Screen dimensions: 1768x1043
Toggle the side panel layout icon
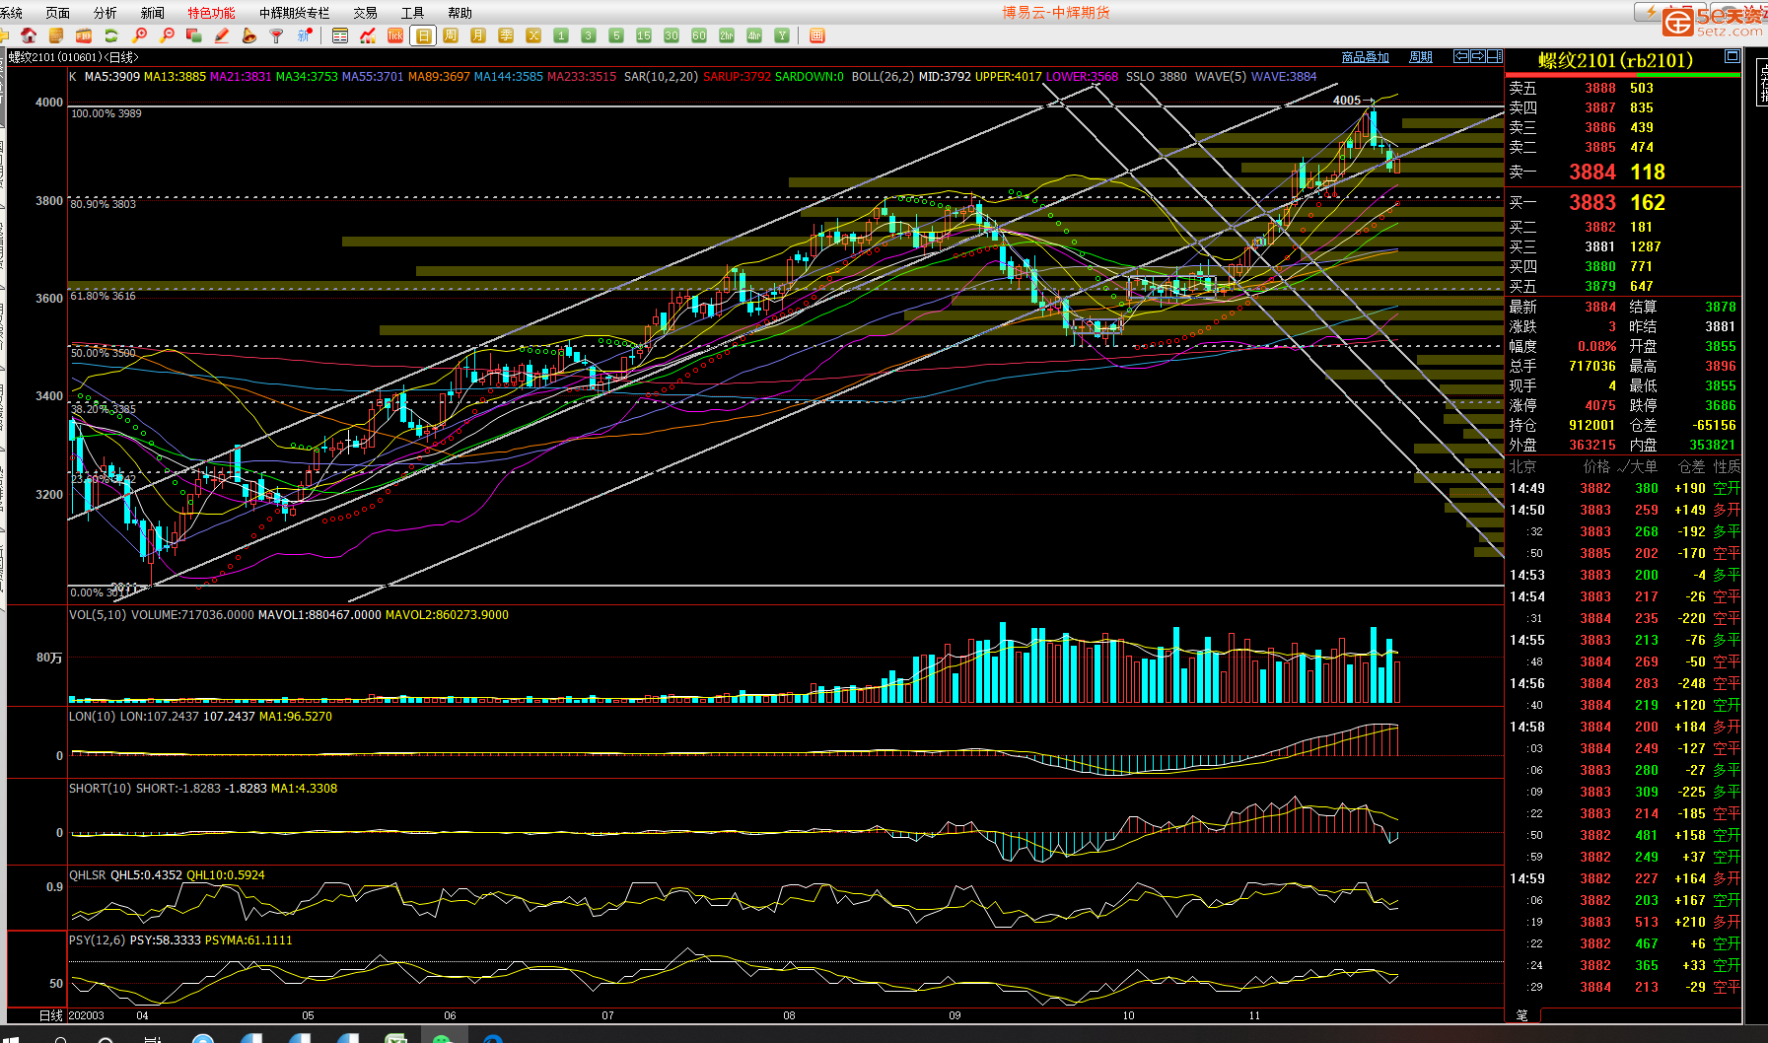(x=1495, y=56)
